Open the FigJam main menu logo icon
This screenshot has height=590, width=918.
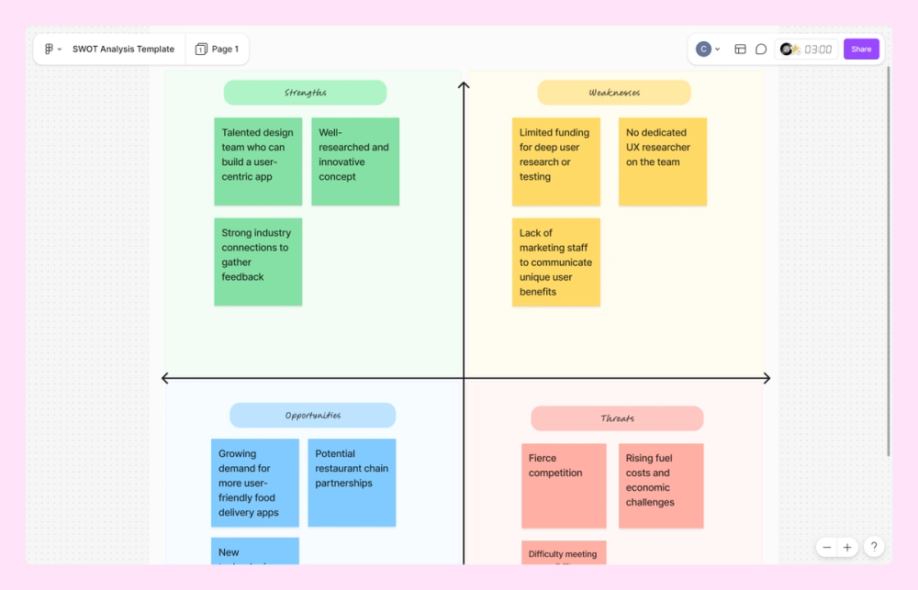[x=48, y=49]
